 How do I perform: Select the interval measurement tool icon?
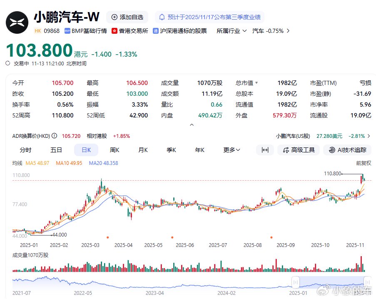[x=265, y=150]
